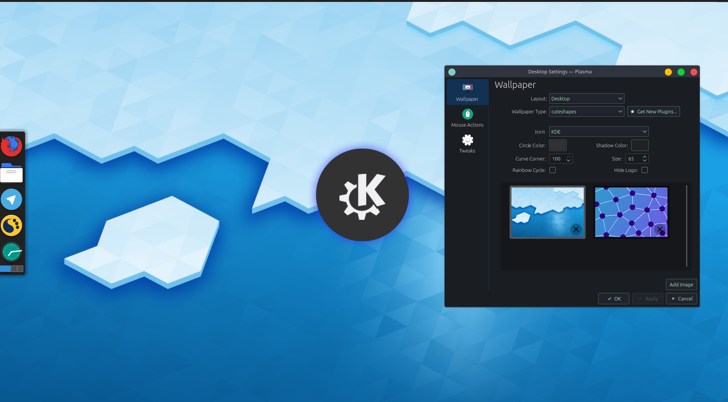Minimize the Desktop Settings window
728x402 pixels.
[x=668, y=72]
